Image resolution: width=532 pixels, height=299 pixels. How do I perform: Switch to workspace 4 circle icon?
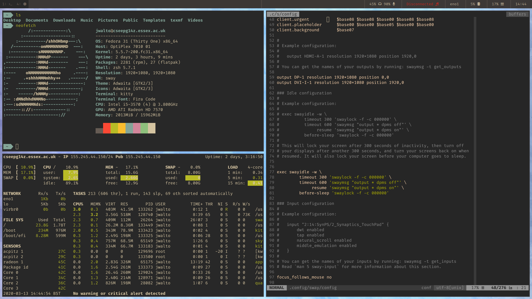[25, 4]
